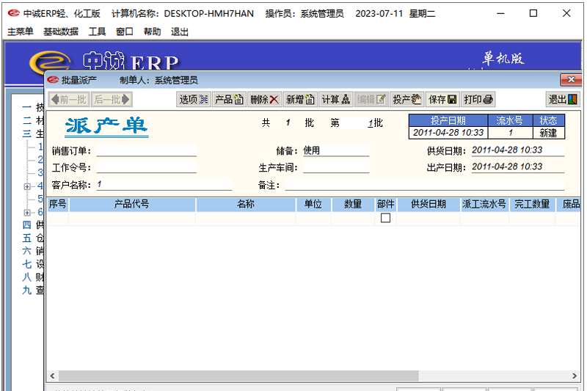The height and width of the screenshot is (391, 587).
Task: Open the 工具 menu
Action: click(97, 32)
